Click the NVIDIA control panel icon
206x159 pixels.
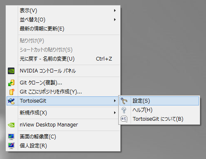(11, 71)
